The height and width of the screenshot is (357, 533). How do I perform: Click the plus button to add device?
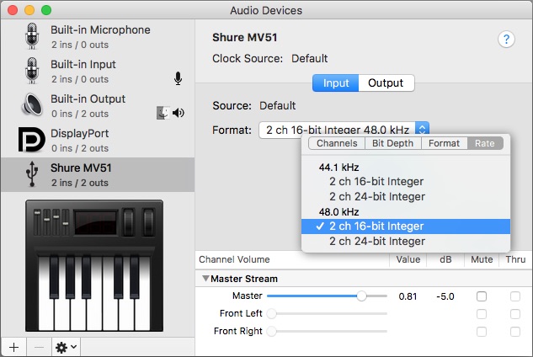[x=13, y=346]
